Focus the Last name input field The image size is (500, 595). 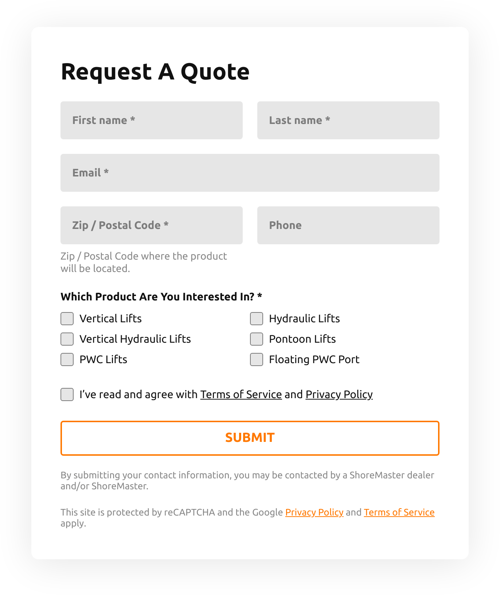[348, 120]
